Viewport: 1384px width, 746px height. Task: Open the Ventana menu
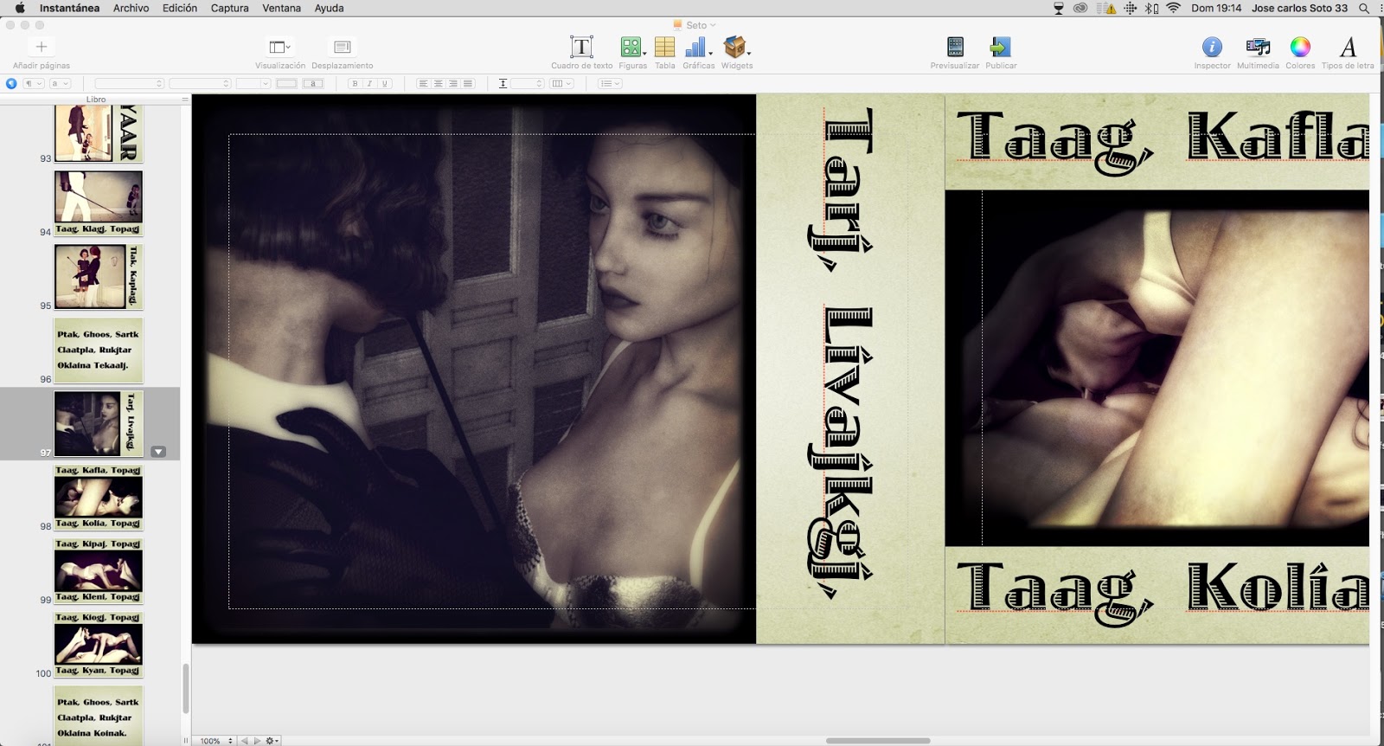(x=282, y=8)
